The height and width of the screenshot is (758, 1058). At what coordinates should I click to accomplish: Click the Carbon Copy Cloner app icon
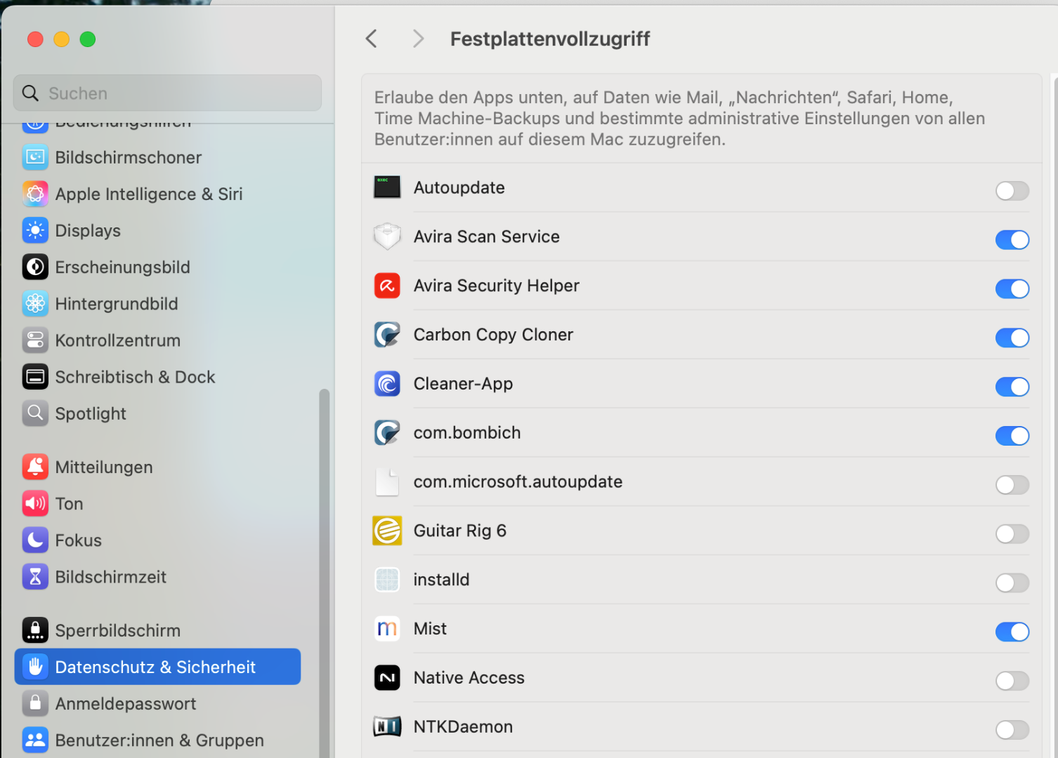[x=387, y=335]
